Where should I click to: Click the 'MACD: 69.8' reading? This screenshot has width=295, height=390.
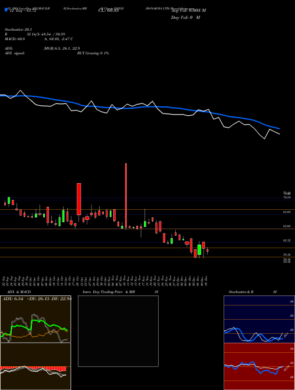click(x=15, y=39)
